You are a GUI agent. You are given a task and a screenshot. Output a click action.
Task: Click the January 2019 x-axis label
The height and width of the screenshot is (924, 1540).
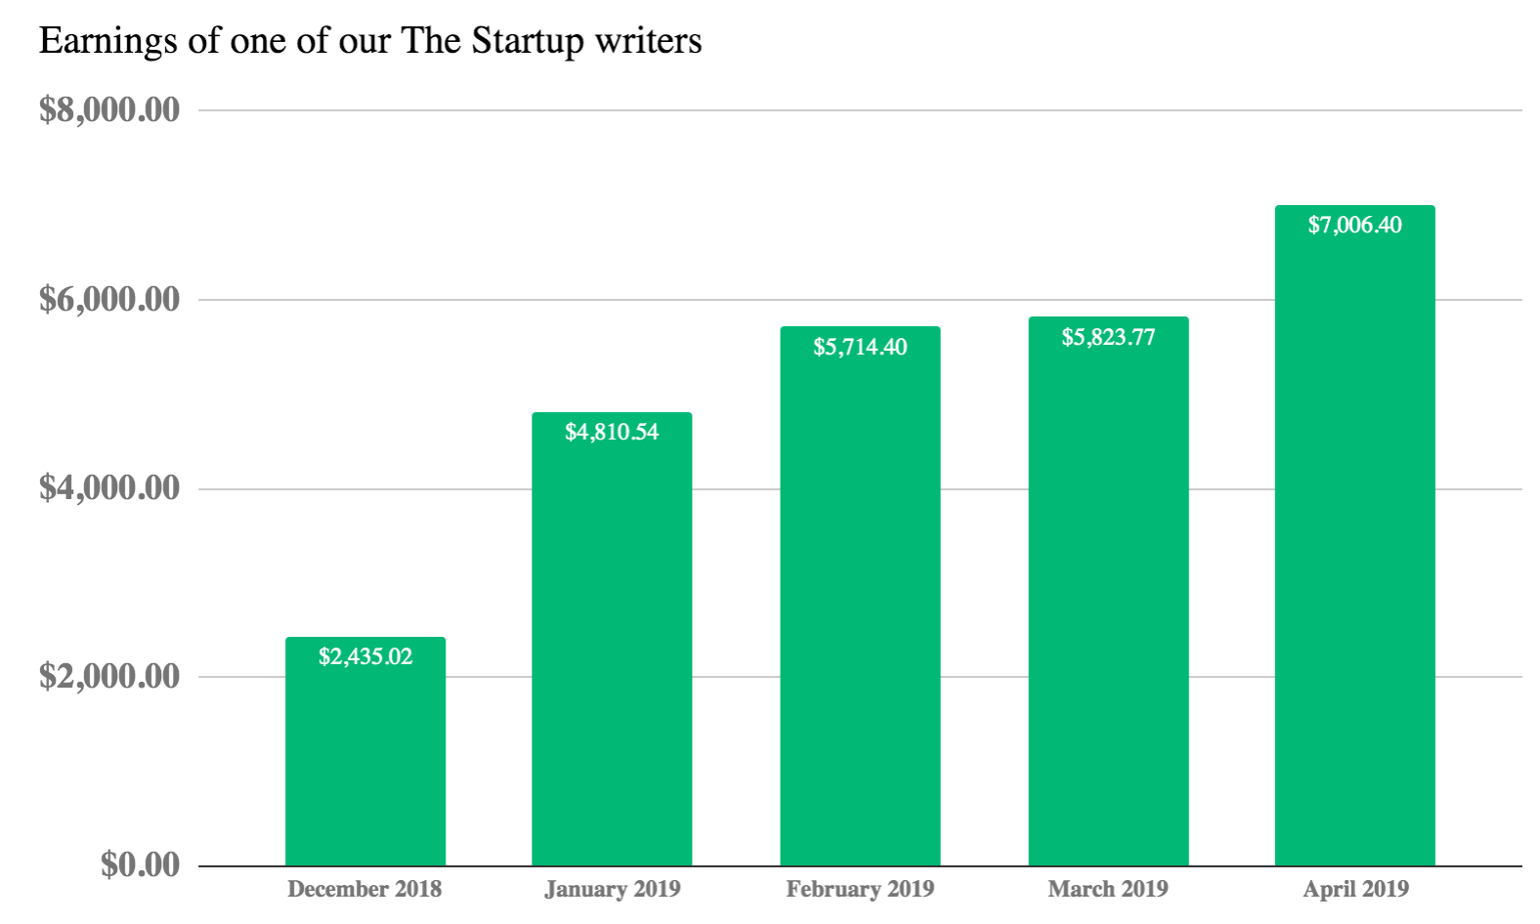(x=613, y=890)
